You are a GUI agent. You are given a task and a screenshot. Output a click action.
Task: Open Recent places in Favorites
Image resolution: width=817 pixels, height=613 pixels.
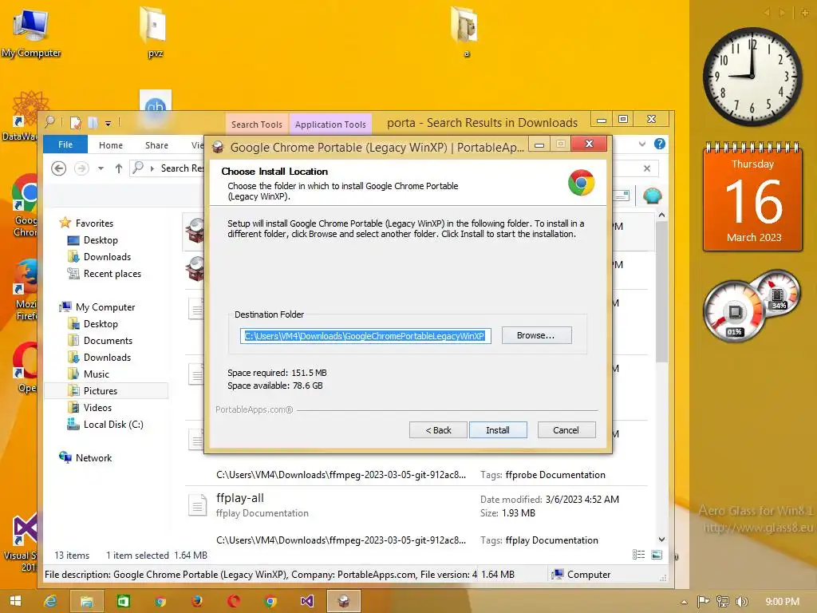point(112,274)
